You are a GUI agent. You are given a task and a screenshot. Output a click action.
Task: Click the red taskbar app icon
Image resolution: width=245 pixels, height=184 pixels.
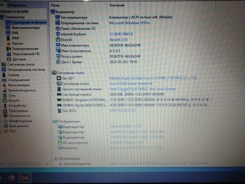pos(11,178)
